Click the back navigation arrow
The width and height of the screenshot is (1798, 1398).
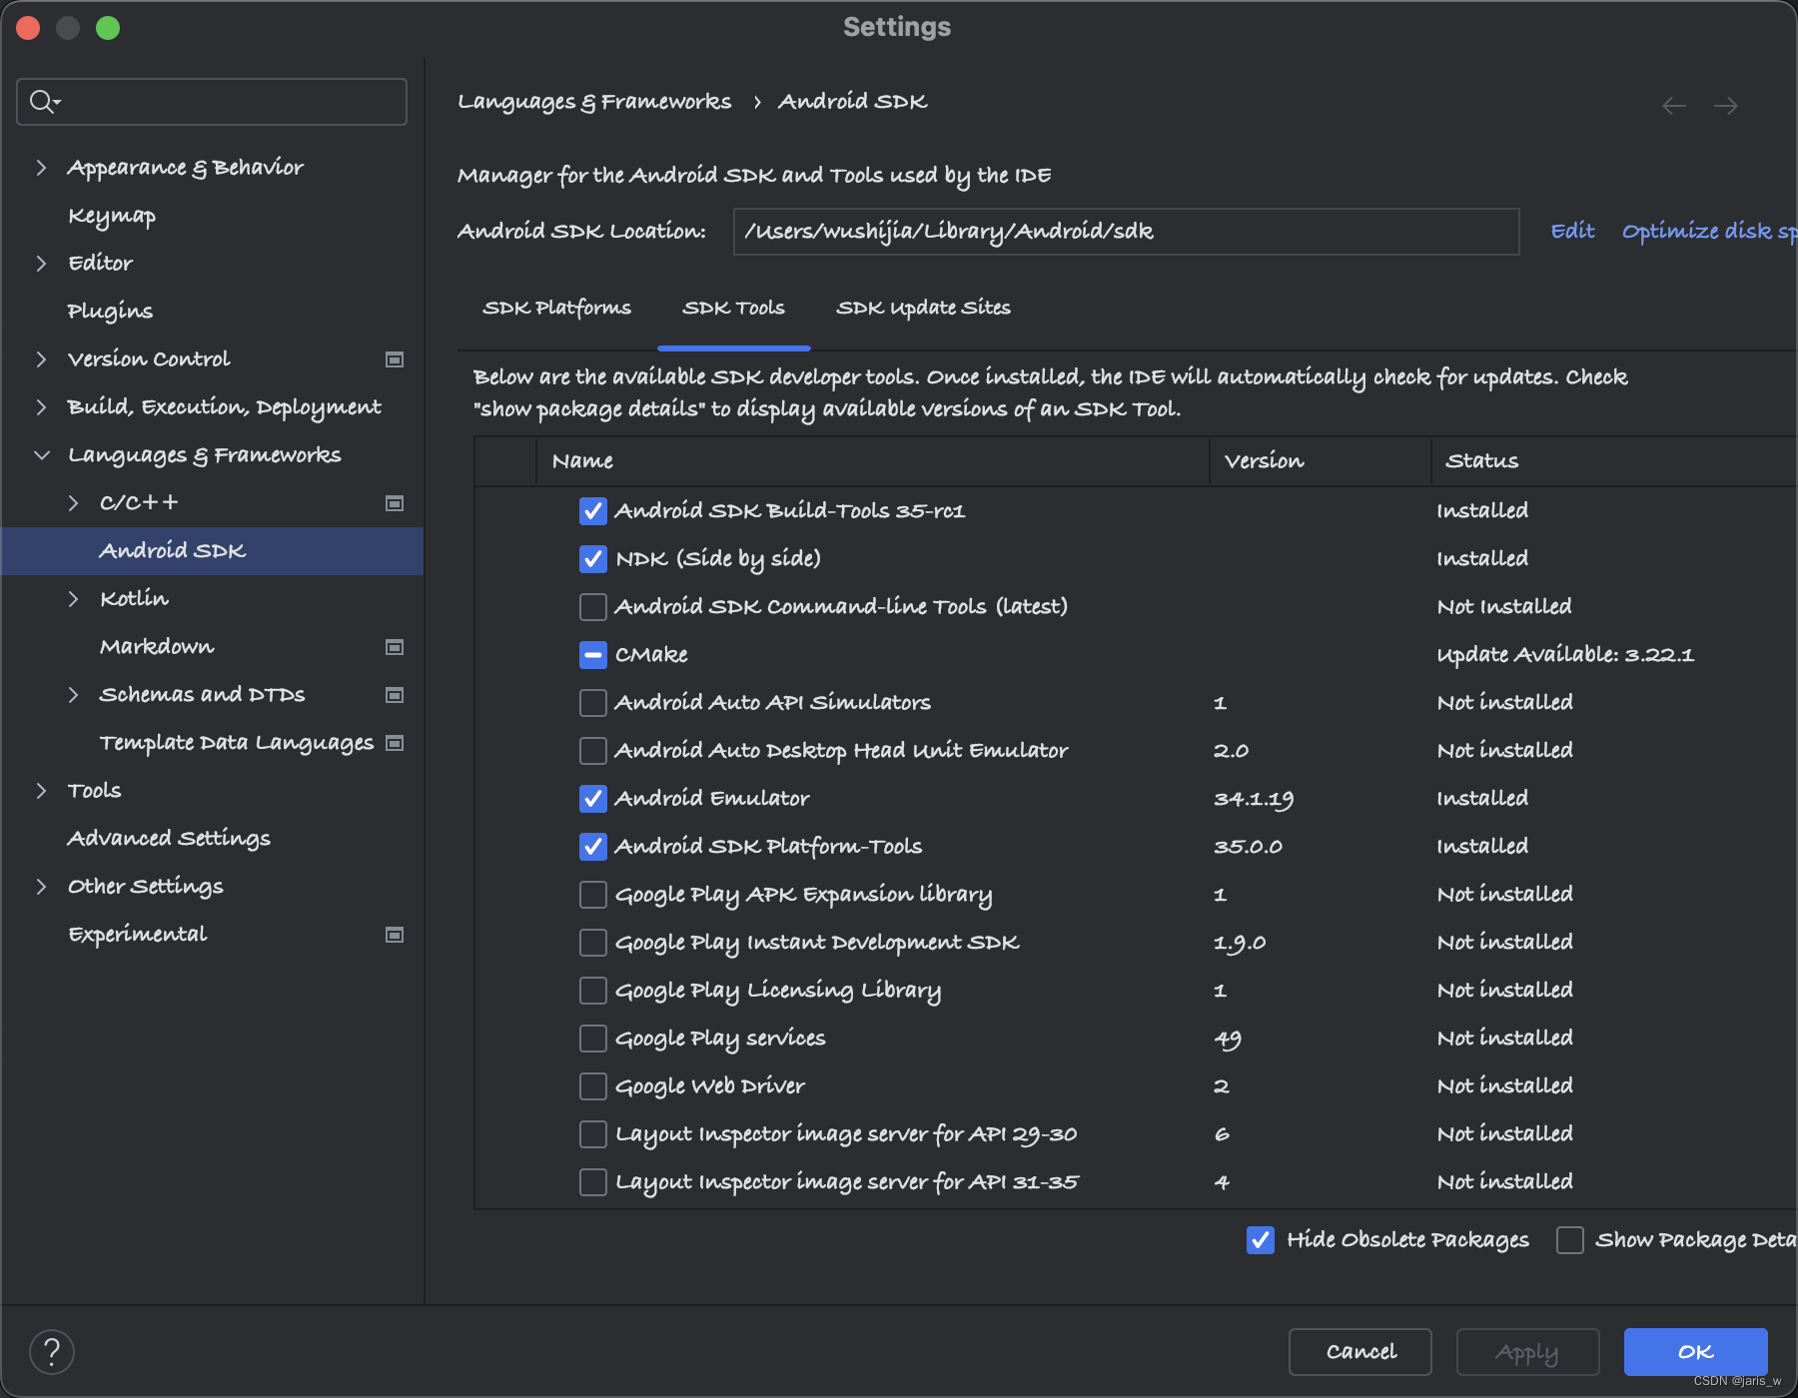[x=1674, y=106]
